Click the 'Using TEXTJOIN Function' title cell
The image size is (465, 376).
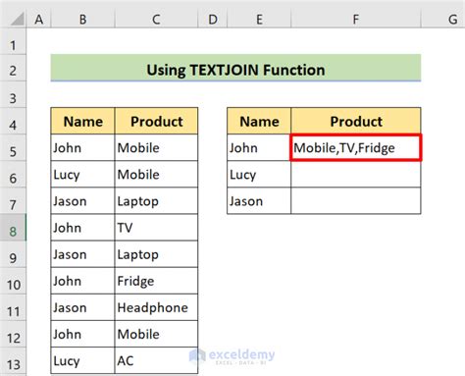coord(235,68)
